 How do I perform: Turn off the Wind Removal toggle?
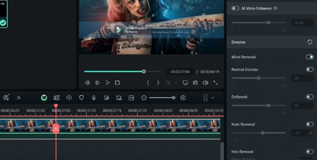(x=310, y=57)
